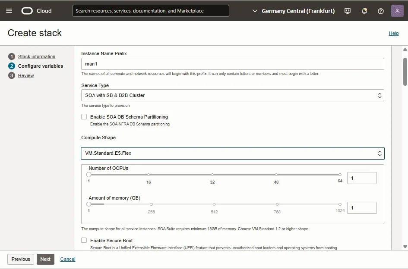Click the step 3 circle indicator
Screen dimensions: 408x269
coord(12,75)
